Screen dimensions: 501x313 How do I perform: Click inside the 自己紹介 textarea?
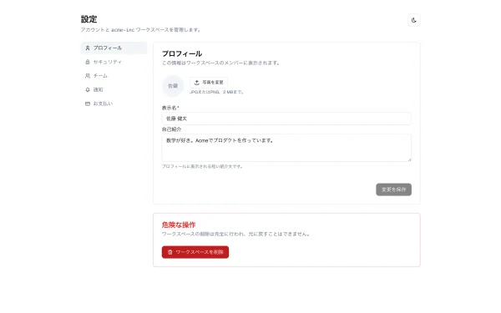coord(286,148)
